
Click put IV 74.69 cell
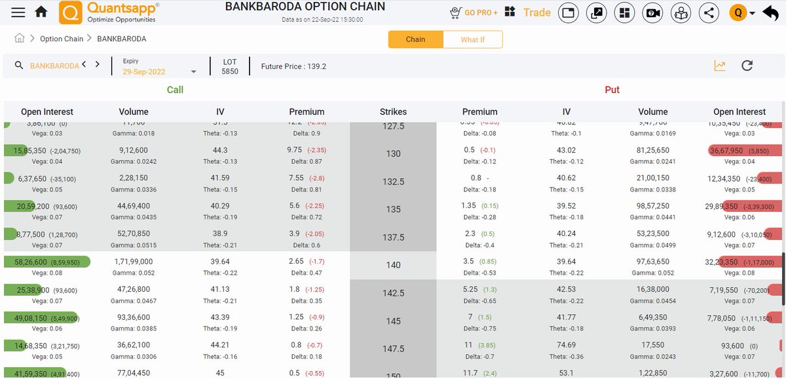(567, 345)
